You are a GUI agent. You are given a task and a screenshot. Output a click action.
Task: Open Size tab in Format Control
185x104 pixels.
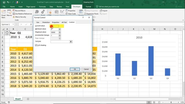[x=38, y=22]
